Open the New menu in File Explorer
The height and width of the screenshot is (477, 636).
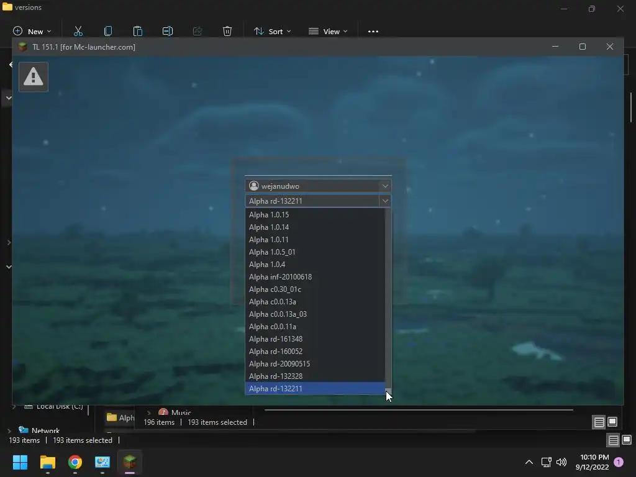(x=32, y=31)
